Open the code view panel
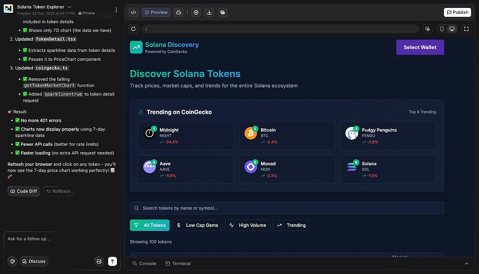 coord(133,12)
